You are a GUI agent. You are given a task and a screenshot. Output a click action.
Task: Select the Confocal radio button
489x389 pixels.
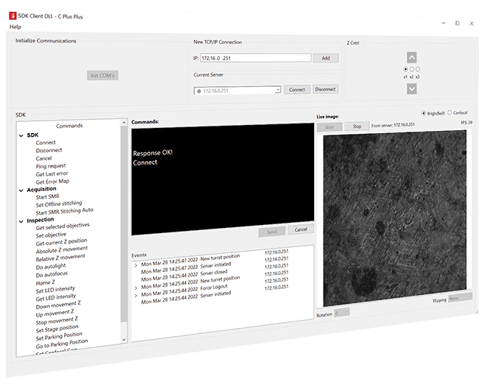449,113
